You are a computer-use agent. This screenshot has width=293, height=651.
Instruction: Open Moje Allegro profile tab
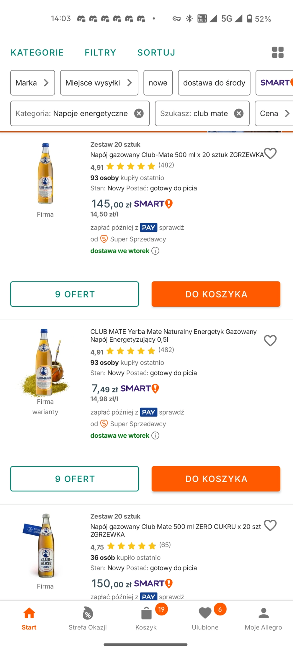(263, 618)
